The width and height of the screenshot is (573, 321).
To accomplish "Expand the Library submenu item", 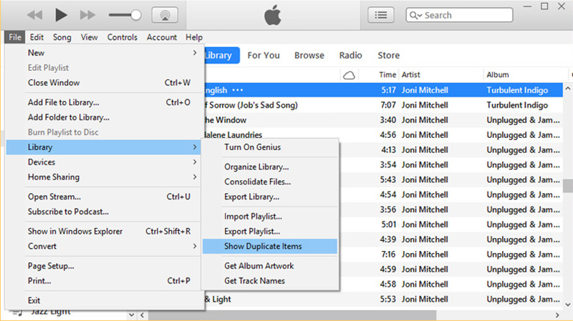I will (103, 147).
